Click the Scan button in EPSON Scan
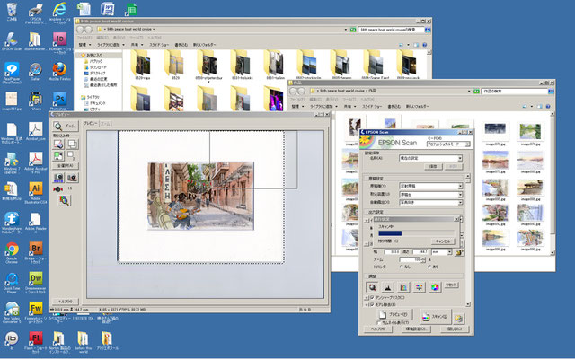575x359 pixels. pos(435,317)
